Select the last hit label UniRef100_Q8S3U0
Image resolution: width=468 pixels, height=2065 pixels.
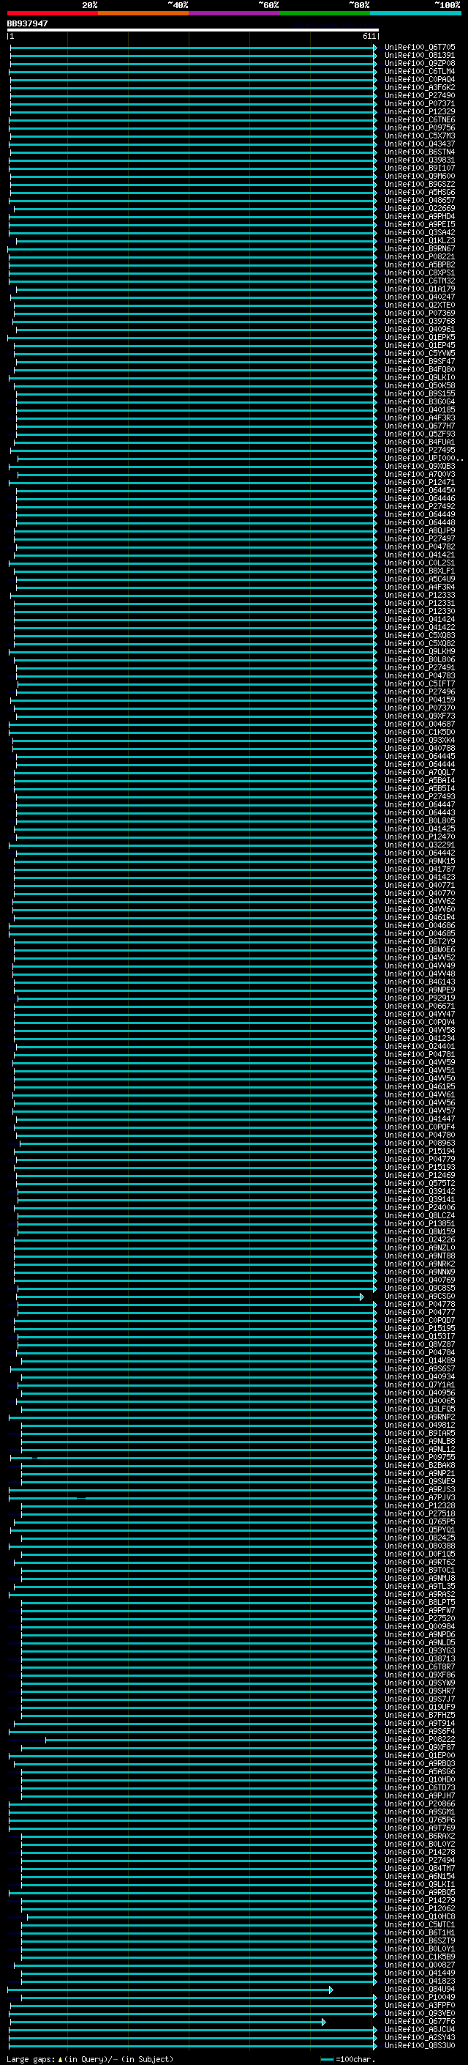tap(419, 2046)
